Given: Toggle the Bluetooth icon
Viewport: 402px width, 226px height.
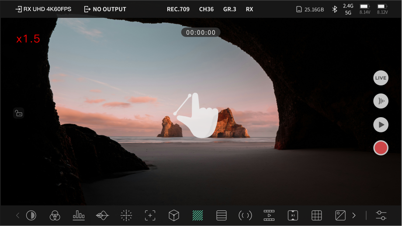Looking at the screenshot, I should tap(335, 10).
